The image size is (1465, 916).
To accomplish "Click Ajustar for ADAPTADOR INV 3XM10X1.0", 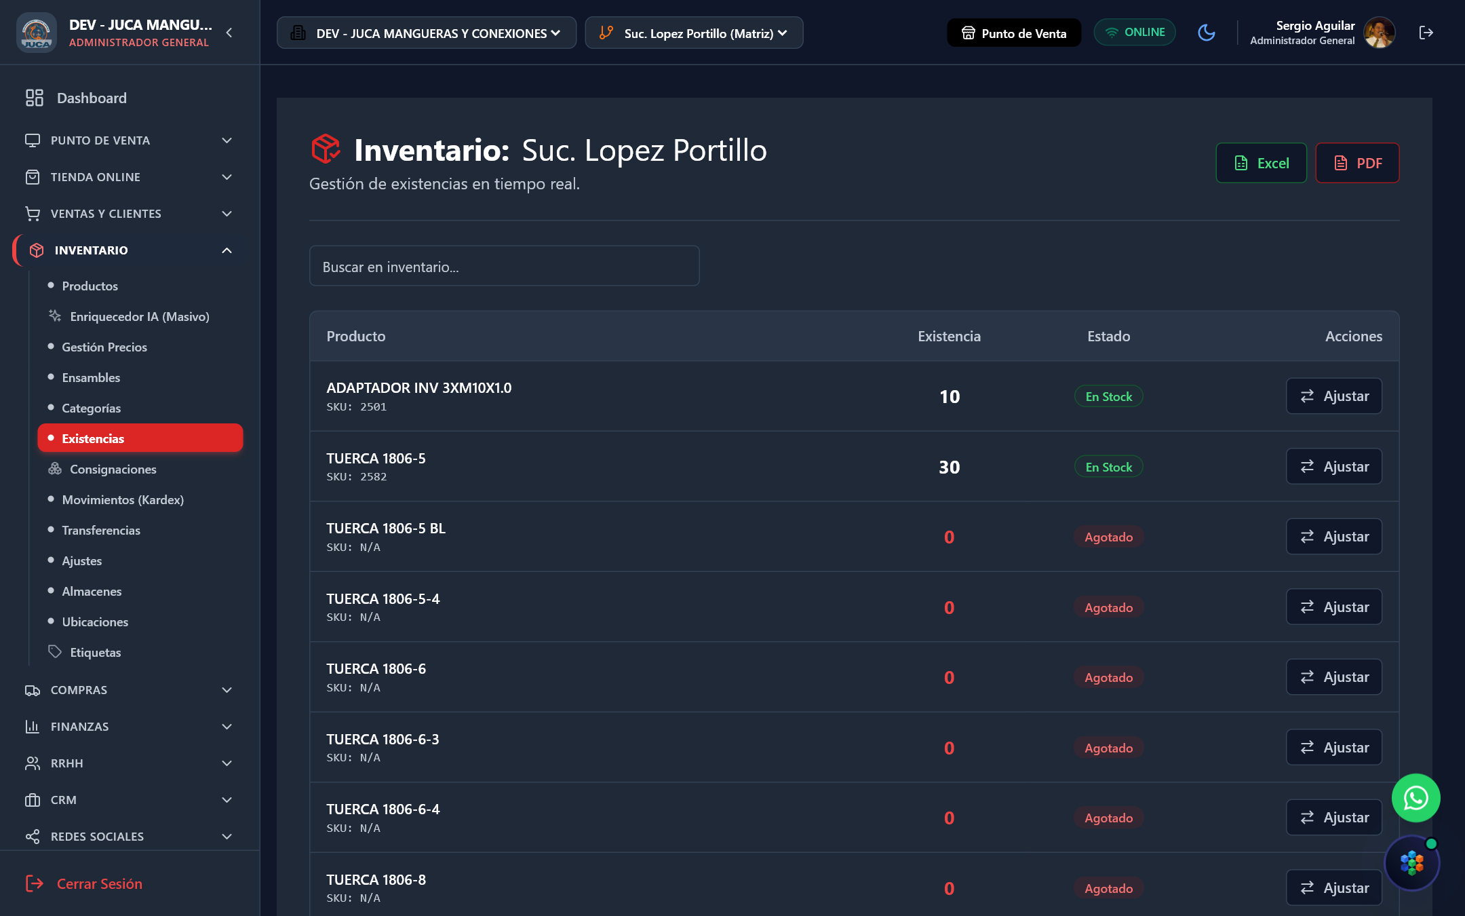I will [1334, 396].
